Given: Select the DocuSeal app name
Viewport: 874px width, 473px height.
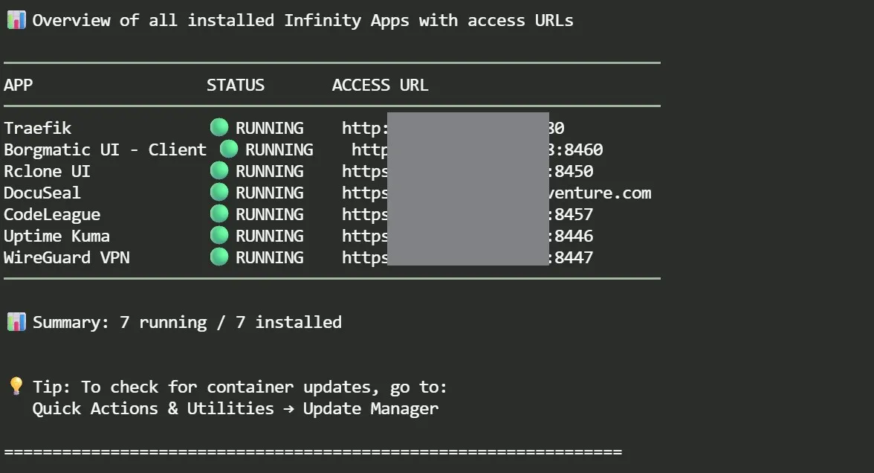Looking at the screenshot, I should pos(42,193).
